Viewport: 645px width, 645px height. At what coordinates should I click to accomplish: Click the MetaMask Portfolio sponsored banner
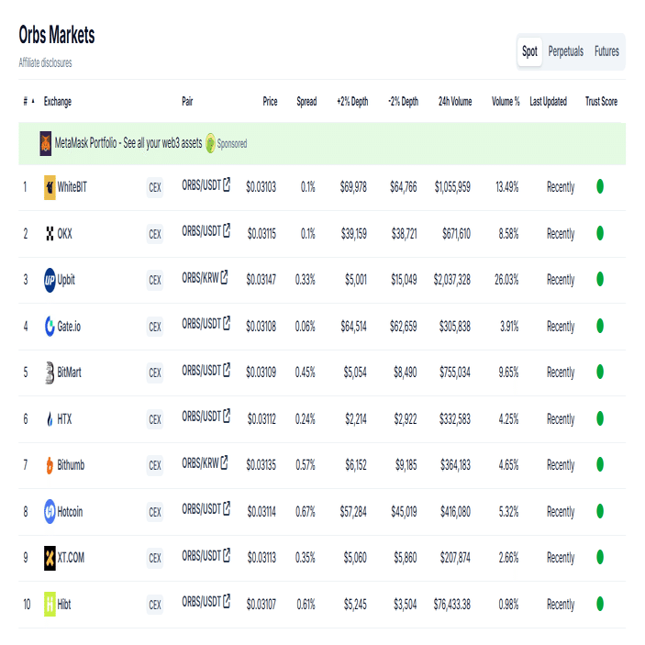[128, 143]
